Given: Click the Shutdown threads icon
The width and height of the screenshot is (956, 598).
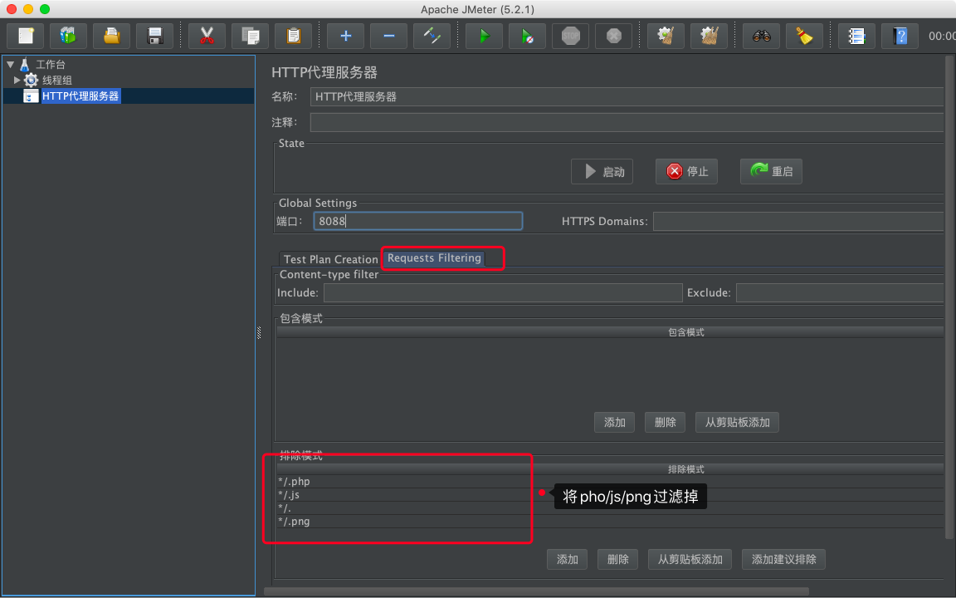Looking at the screenshot, I should (614, 36).
